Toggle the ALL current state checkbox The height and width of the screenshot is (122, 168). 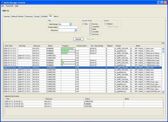(84, 24)
